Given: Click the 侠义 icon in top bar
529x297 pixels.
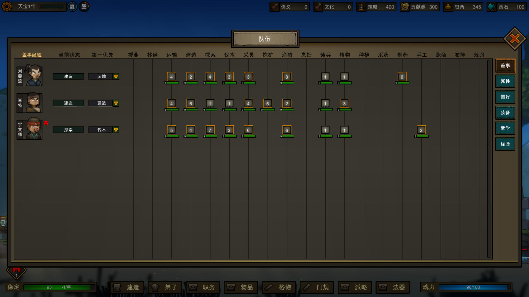Looking at the screenshot, I should (275, 6).
